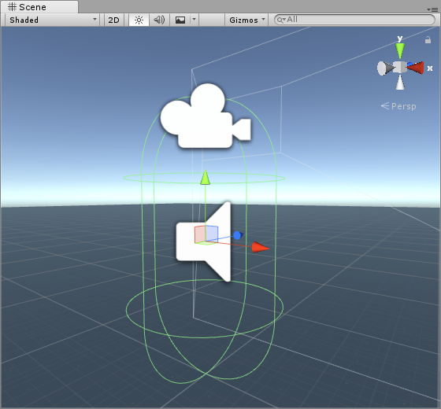Click the image effects toggle icon
Screen dimensions: 441x409
pos(180,20)
